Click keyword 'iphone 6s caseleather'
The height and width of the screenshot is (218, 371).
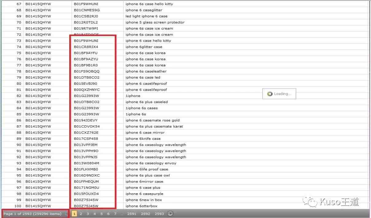pyautogui.click(x=146, y=71)
